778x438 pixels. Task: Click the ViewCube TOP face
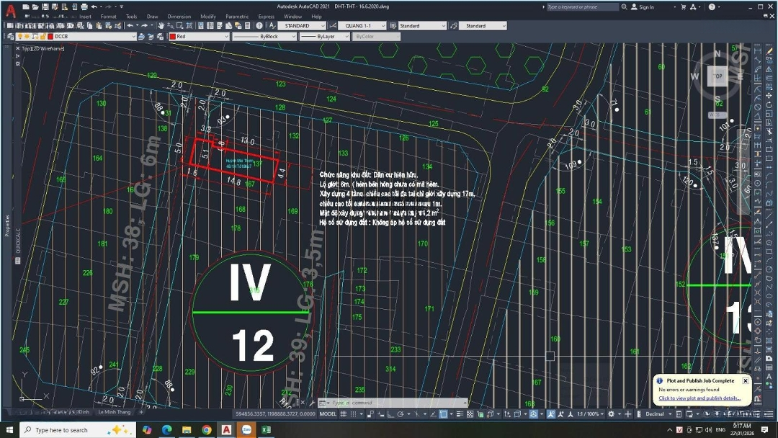(717, 76)
